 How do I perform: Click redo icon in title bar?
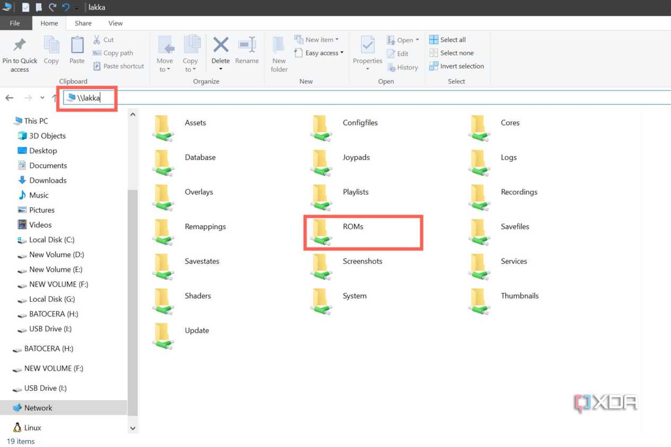(x=52, y=7)
